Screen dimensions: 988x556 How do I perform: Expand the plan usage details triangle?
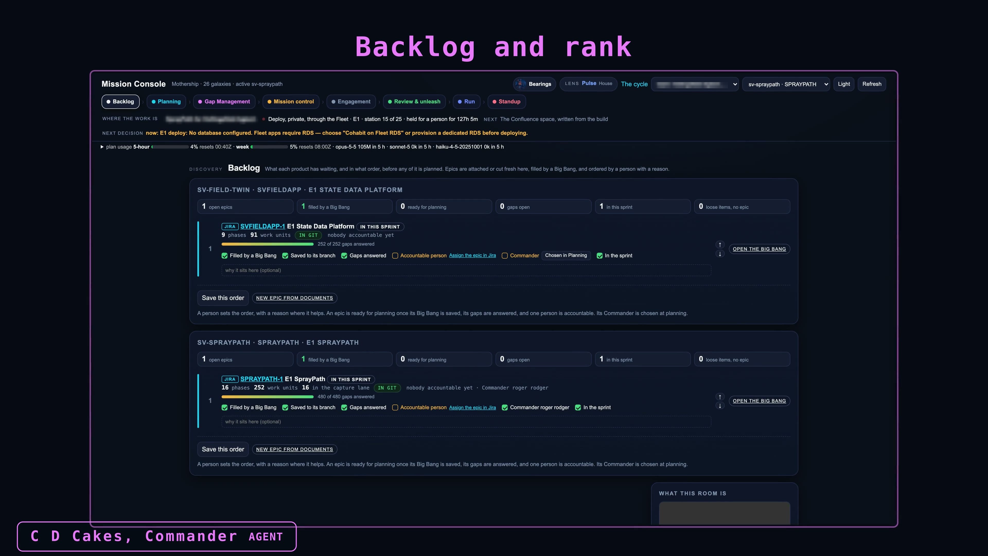(x=102, y=147)
